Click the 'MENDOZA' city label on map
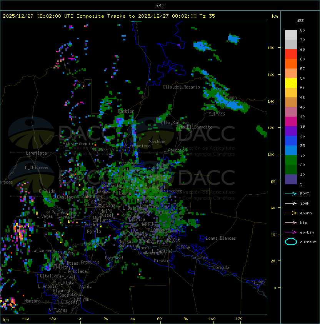 coord(93,197)
